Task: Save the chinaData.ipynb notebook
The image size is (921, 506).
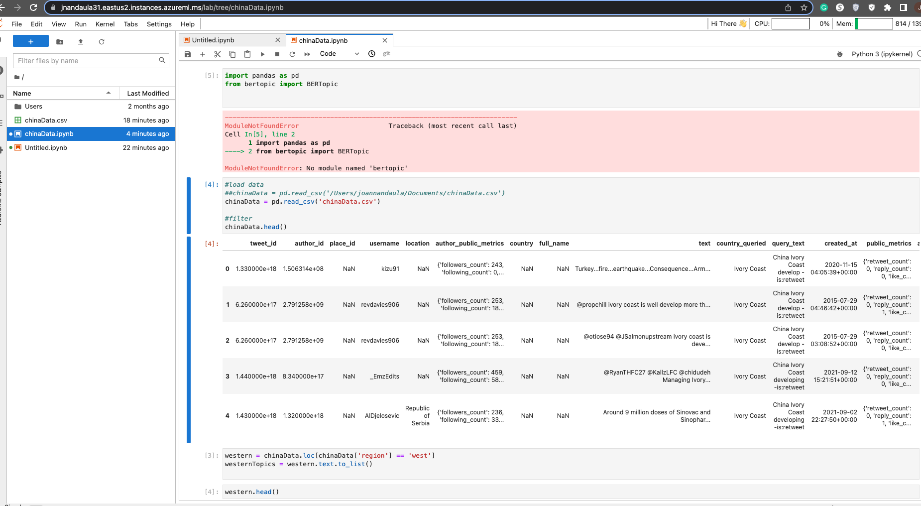Action: (x=188, y=54)
